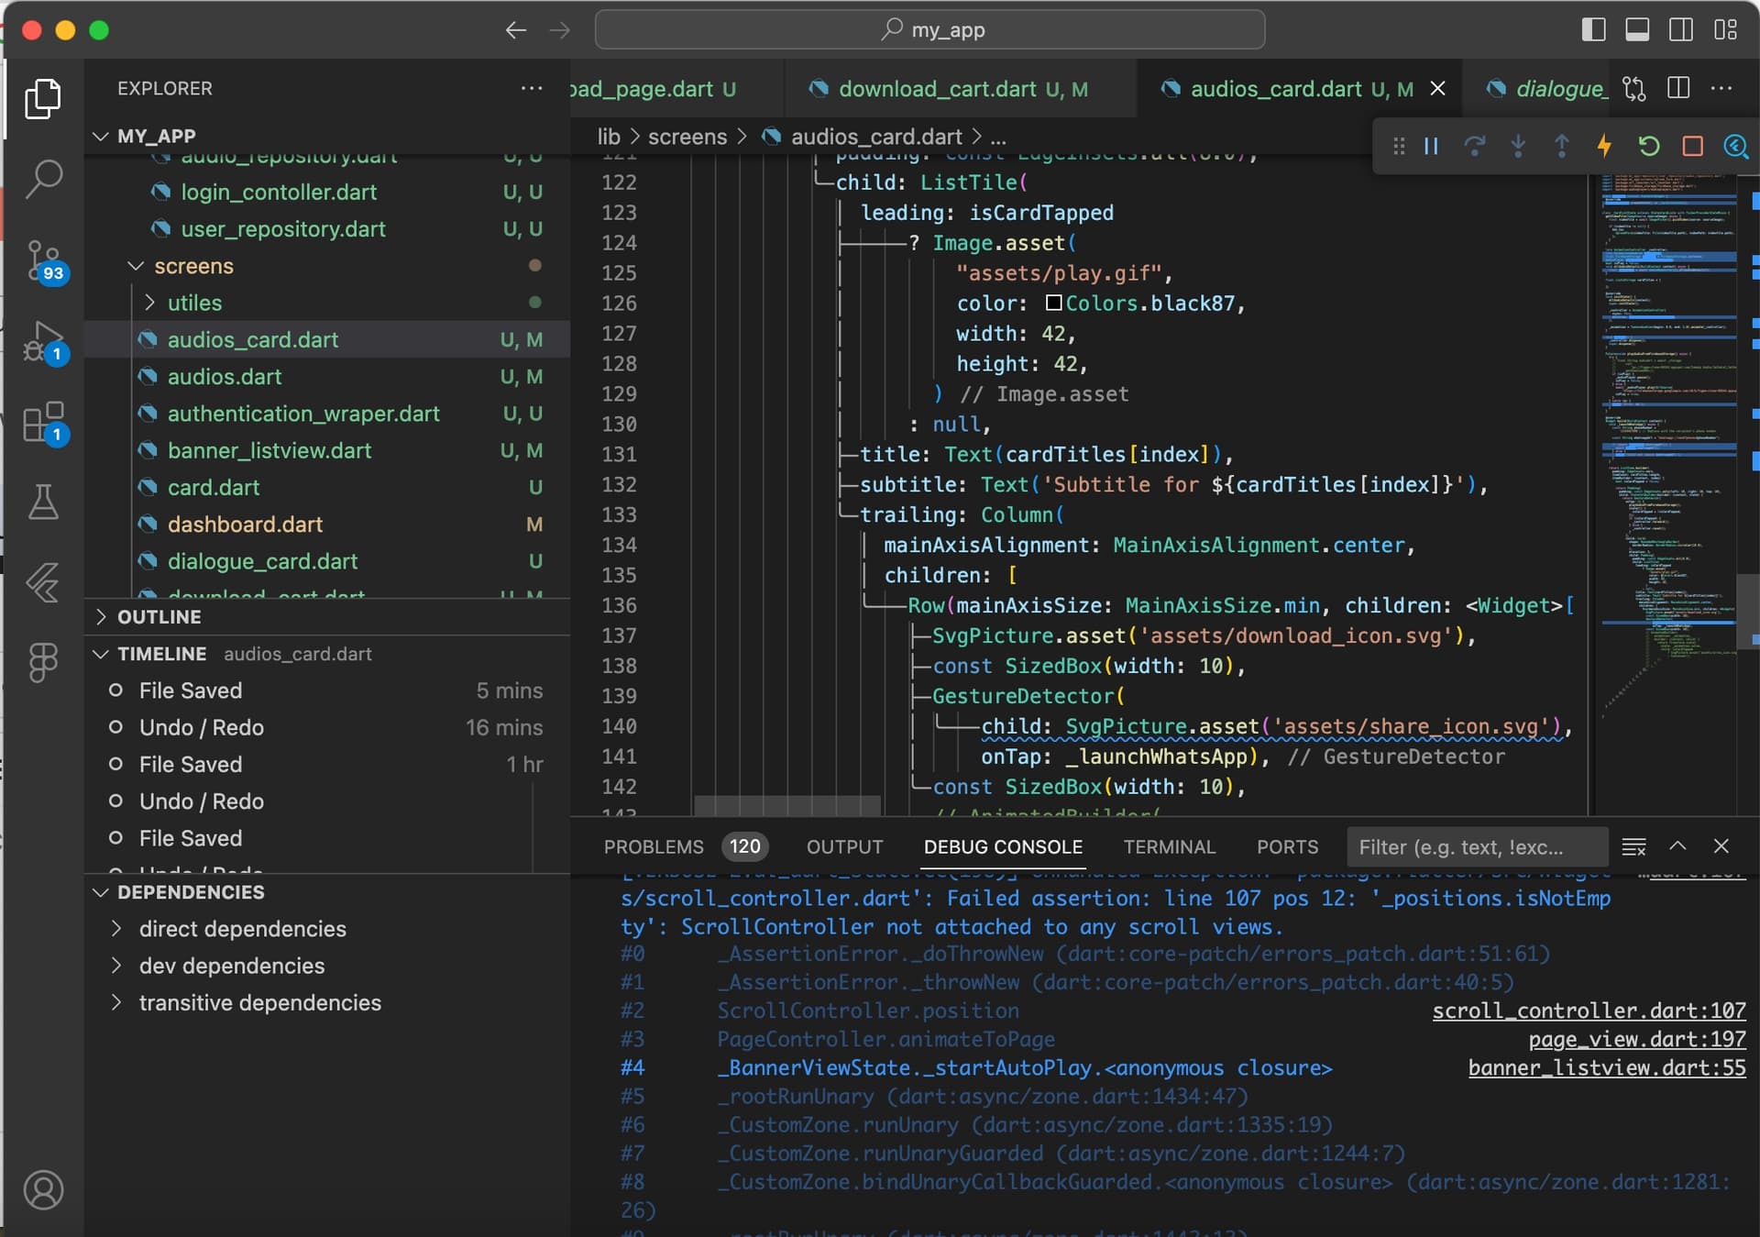
Task: Open the Flutter sidebar view
Action: (x=43, y=582)
